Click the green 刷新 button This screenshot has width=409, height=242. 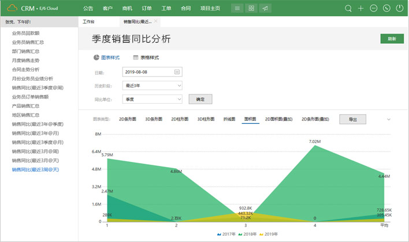(x=392, y=39)
